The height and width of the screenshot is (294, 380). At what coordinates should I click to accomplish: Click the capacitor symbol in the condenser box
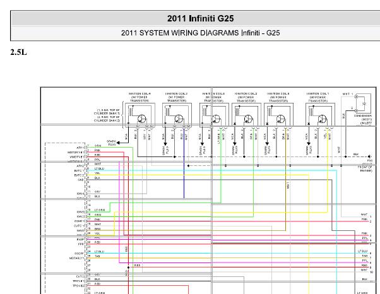click(364, 103)
